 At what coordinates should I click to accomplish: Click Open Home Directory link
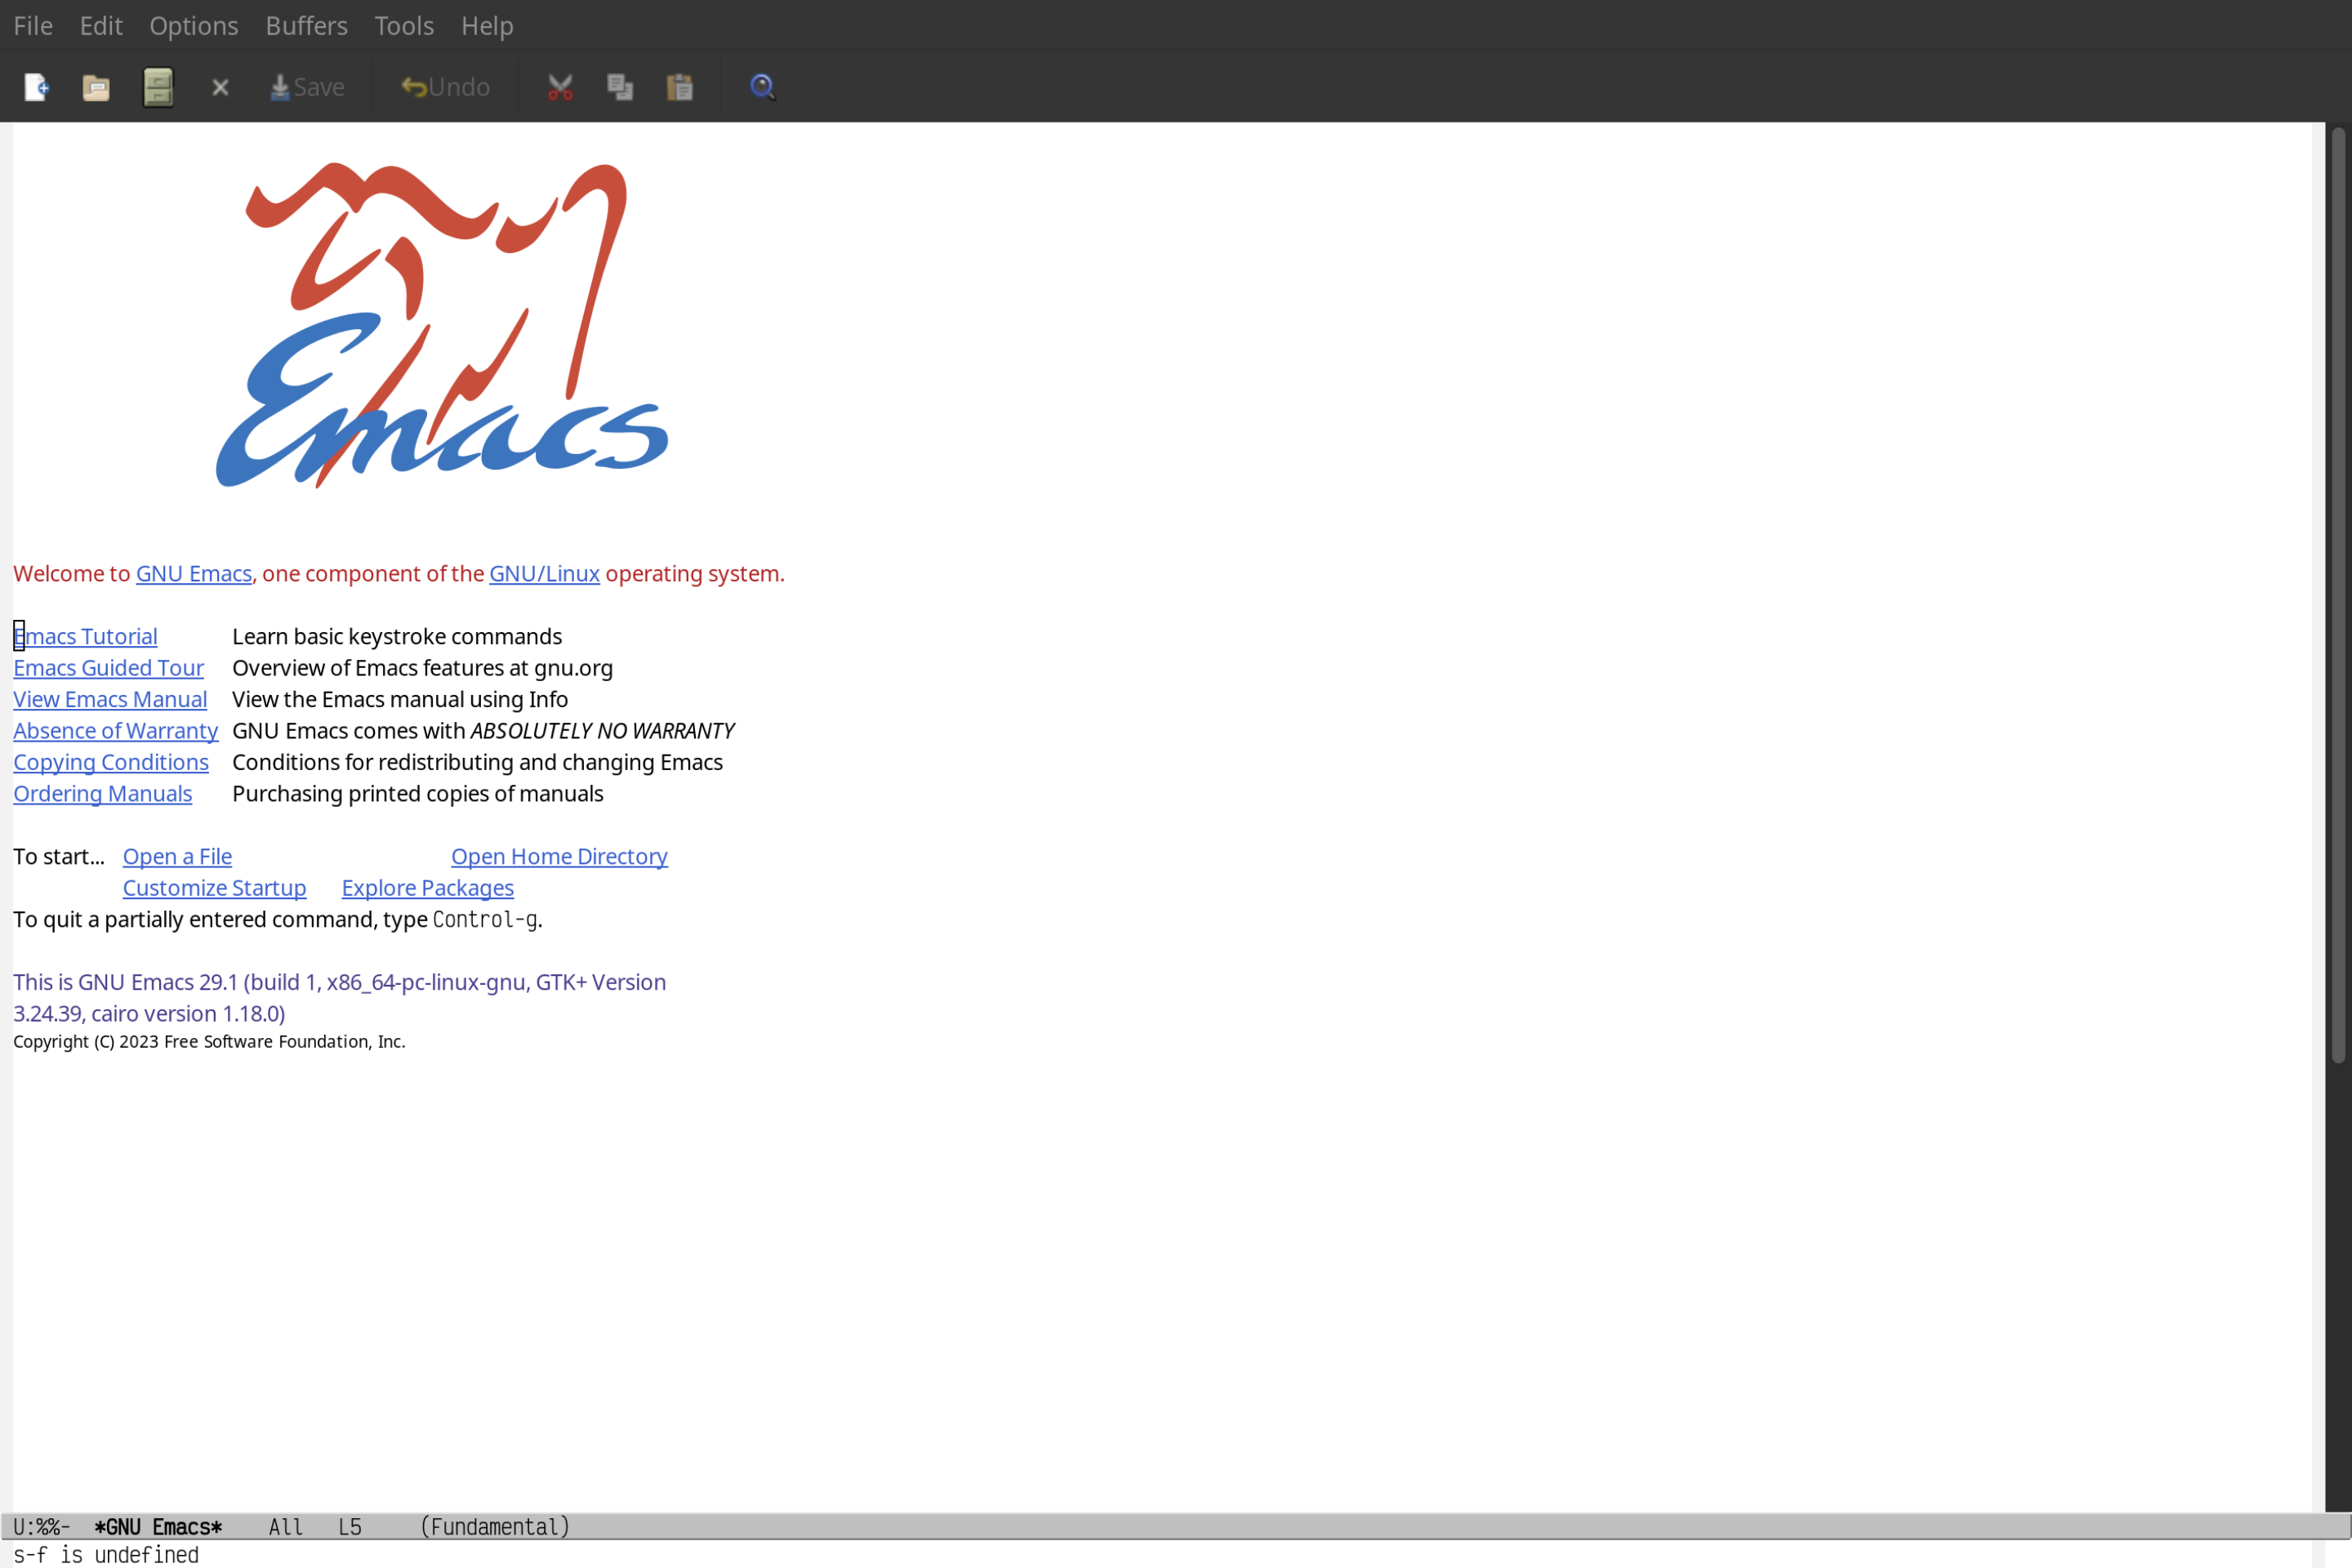coord(559,856)
